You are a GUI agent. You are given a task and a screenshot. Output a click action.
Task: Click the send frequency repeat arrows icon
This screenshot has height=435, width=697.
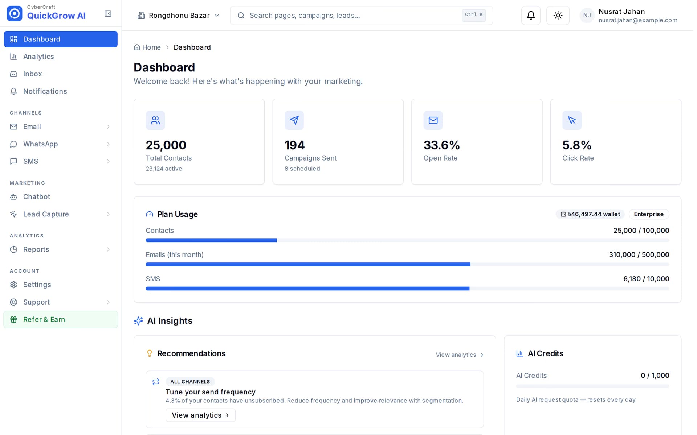pos(156,382)
